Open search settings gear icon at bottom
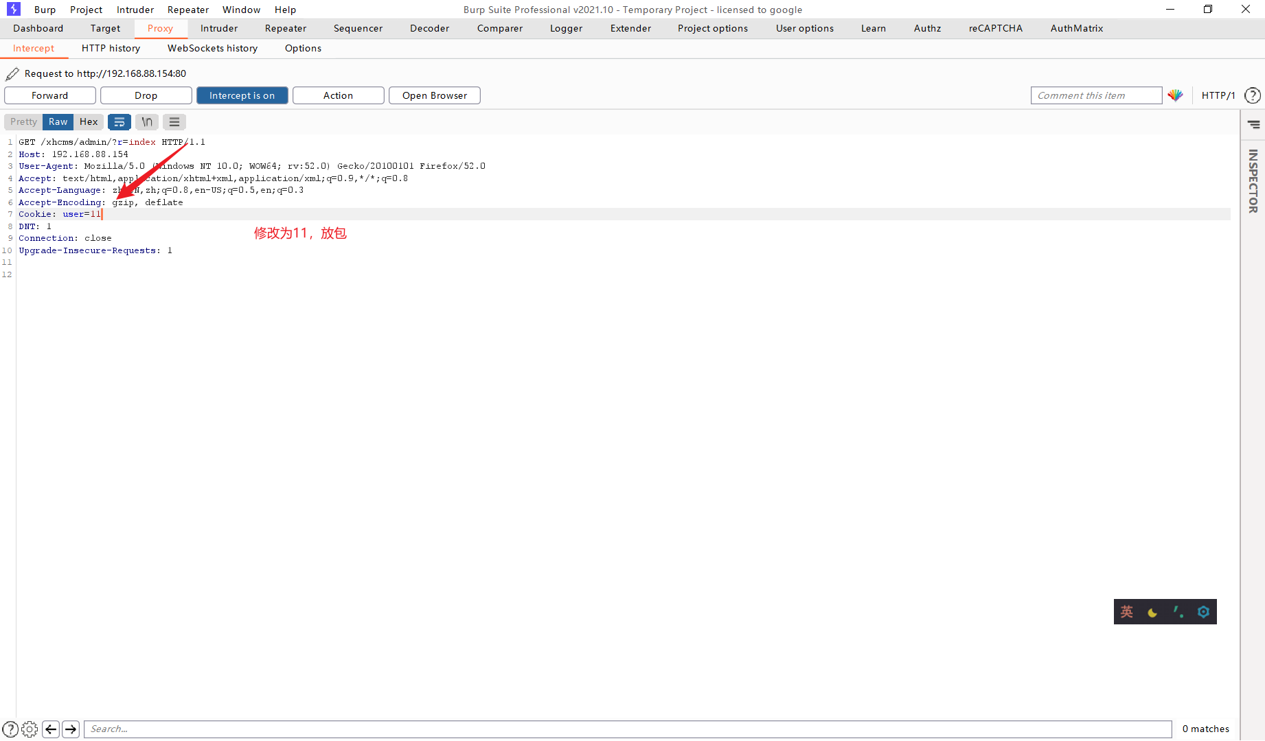 [x=30, y=729]
